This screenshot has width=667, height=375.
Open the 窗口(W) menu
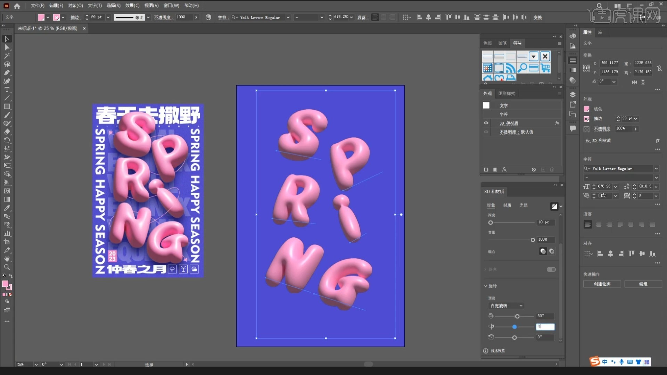point(171,6)
